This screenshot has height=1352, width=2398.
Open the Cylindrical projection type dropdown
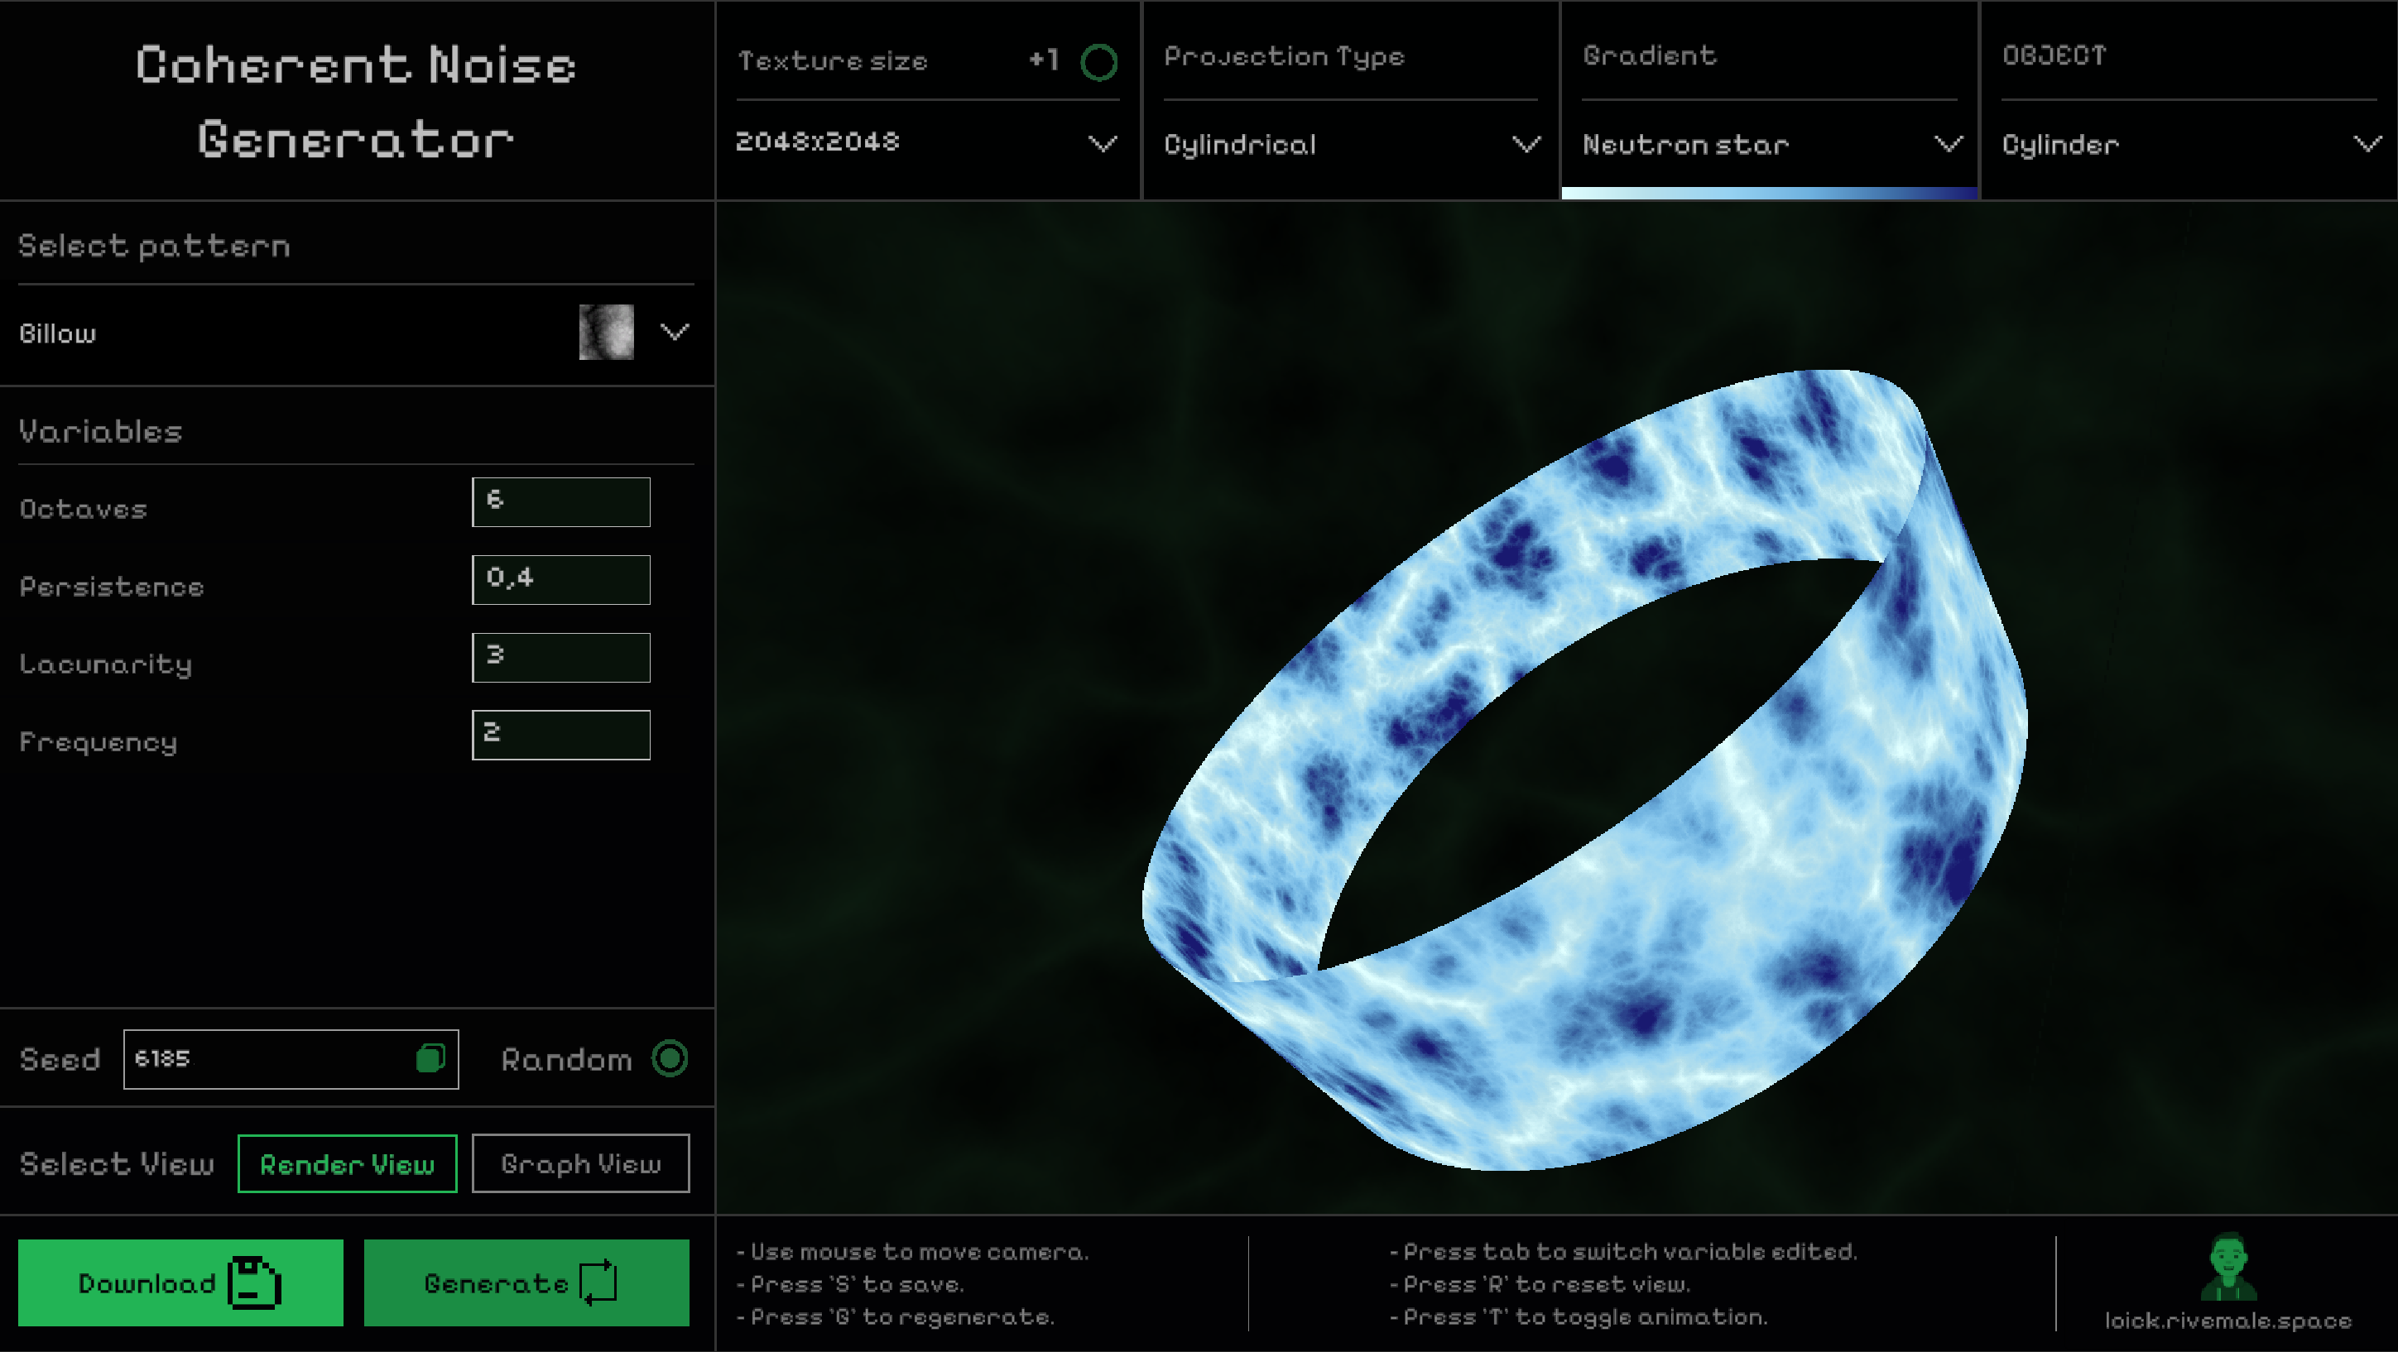click(x=1351, y=144)
